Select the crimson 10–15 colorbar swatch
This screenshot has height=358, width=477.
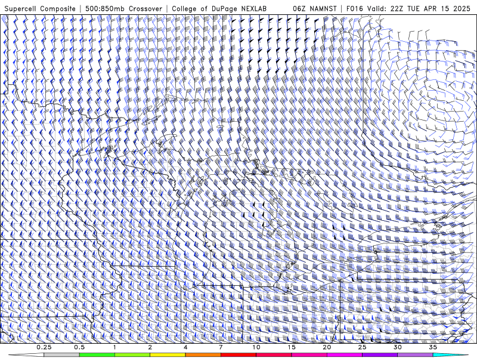click(274, 355)
